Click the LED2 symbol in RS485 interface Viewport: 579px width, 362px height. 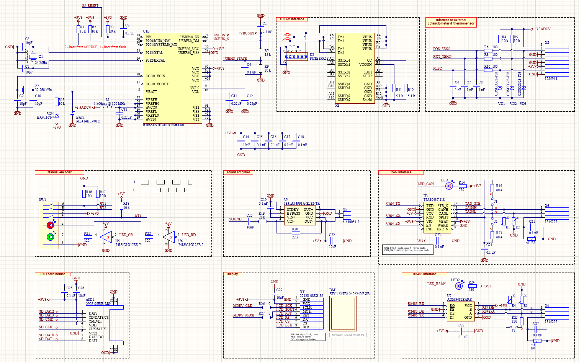point(459,286)
